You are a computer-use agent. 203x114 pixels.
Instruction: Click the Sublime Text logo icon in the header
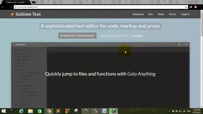tap(12, 14)
